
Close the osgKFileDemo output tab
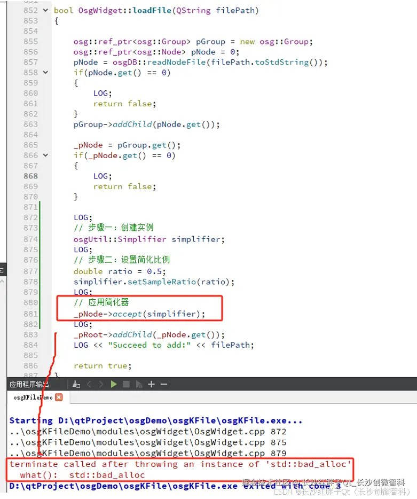(59, 397)
